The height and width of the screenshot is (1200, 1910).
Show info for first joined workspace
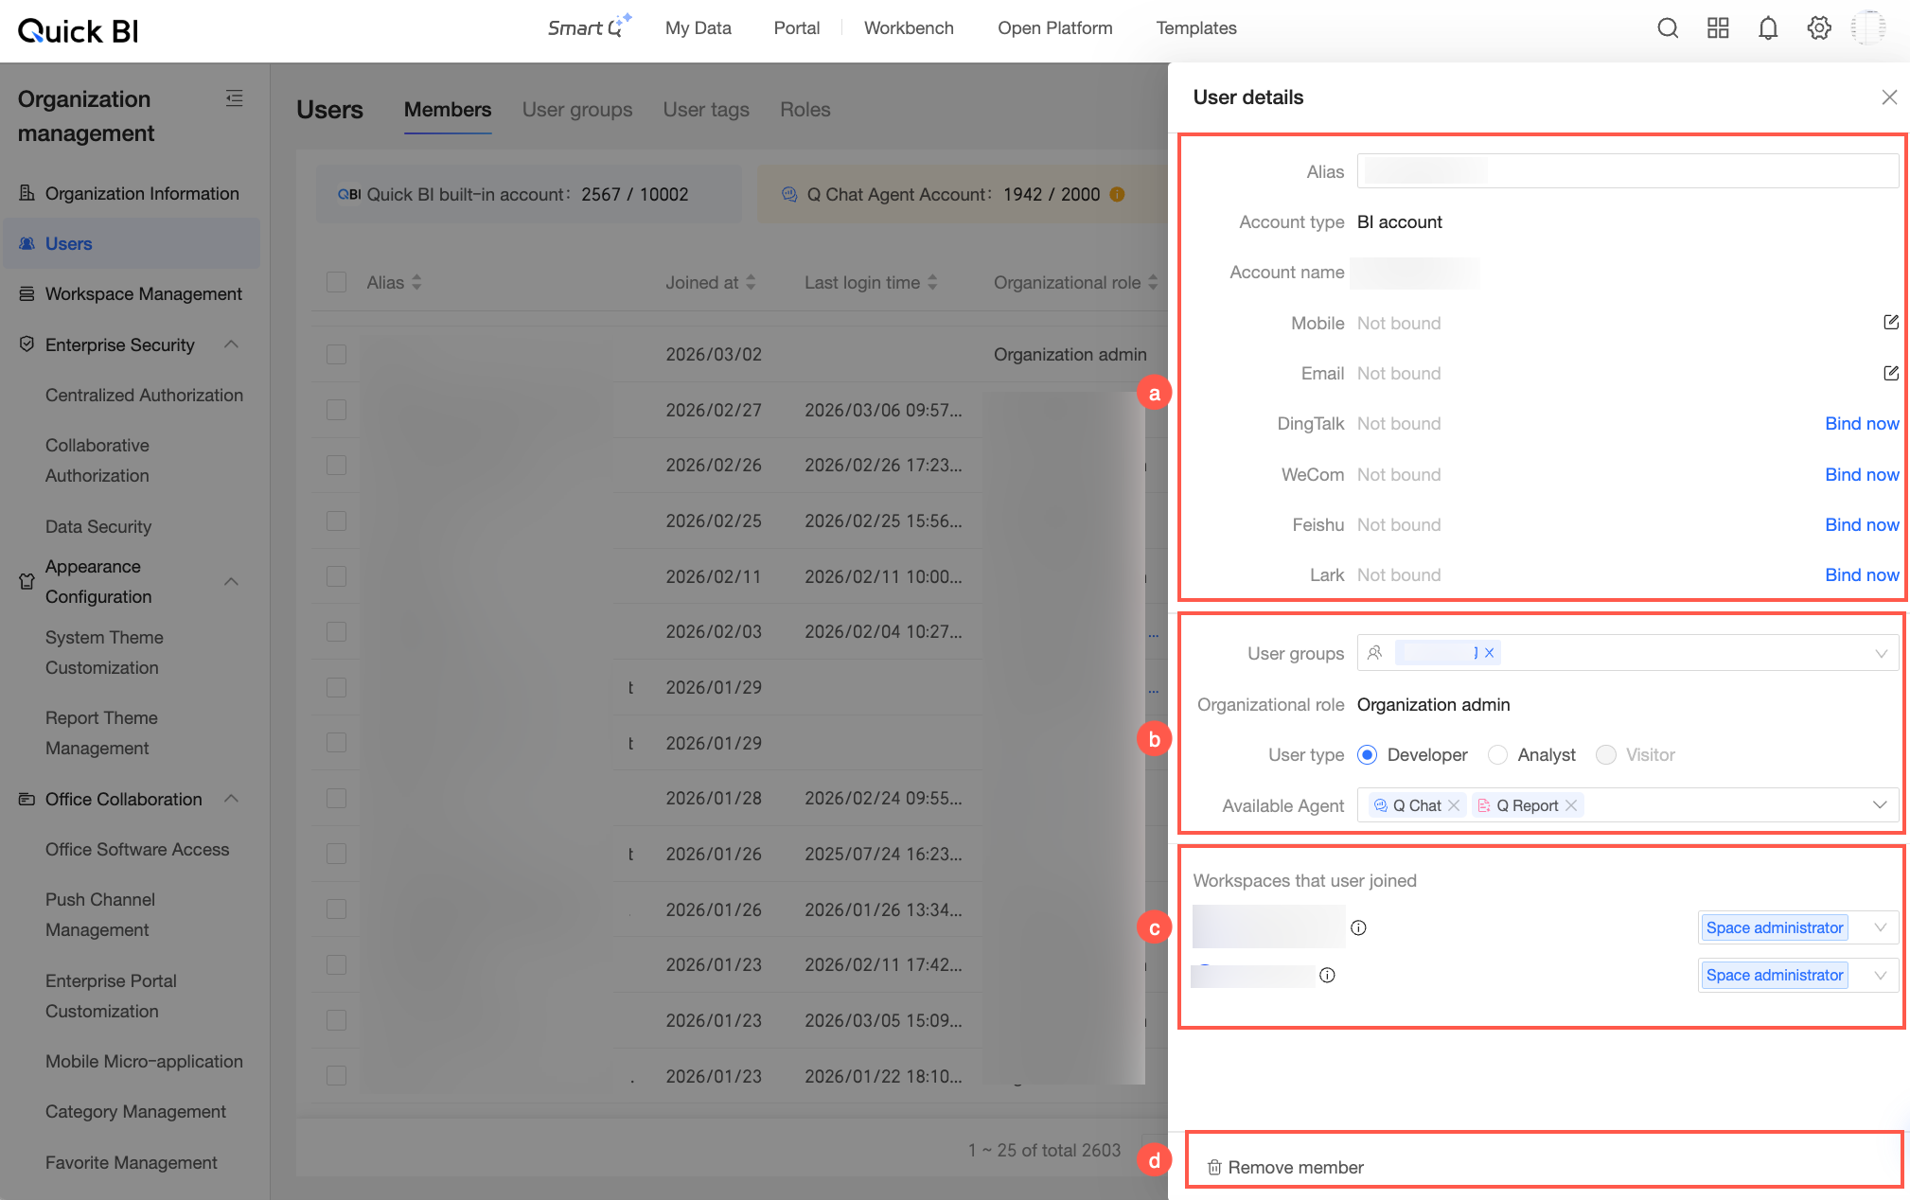(1358, 927)
